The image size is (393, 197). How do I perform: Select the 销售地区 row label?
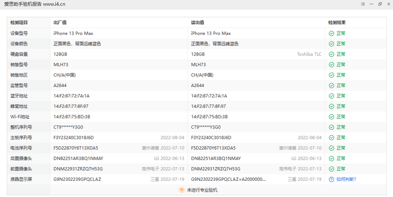(19, 75)
